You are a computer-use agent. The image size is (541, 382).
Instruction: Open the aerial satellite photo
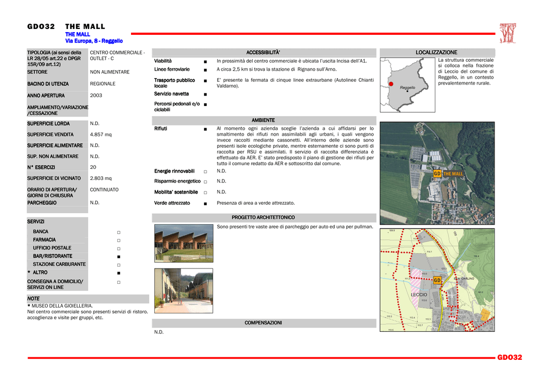point(437,173)
